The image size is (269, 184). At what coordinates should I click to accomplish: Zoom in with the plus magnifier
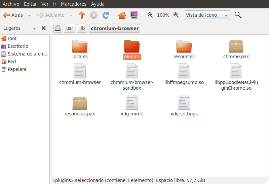click(x=176, y=15)
